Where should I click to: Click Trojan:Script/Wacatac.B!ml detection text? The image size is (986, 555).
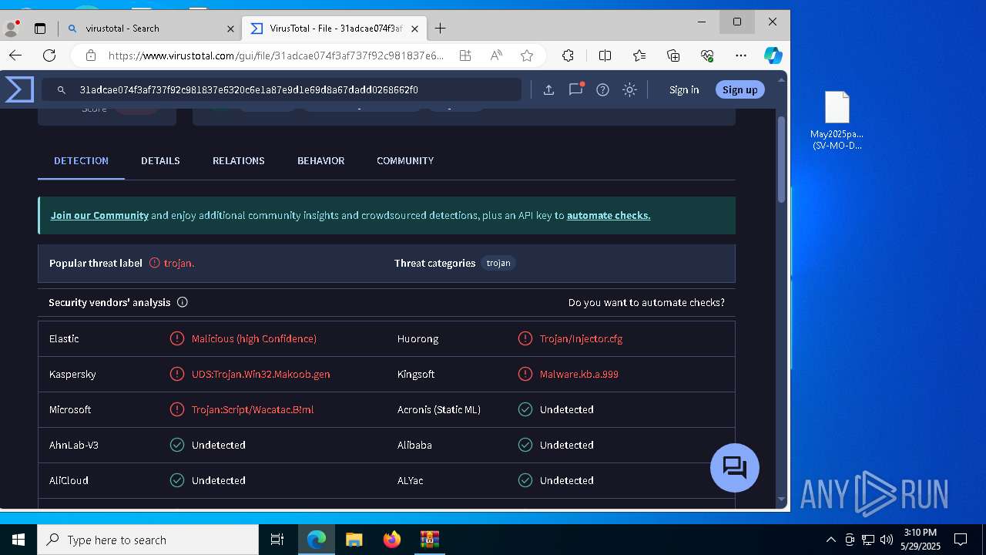[253, 409]
